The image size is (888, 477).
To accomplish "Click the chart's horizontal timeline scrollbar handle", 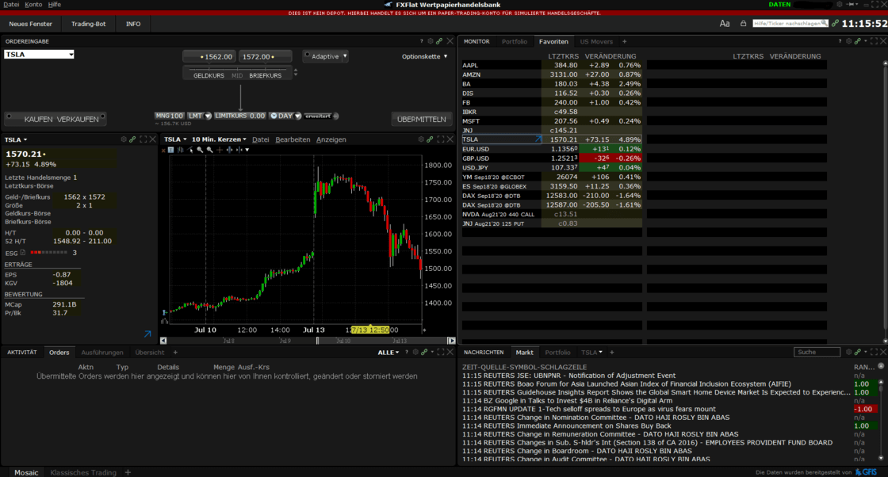I will 318,341.
